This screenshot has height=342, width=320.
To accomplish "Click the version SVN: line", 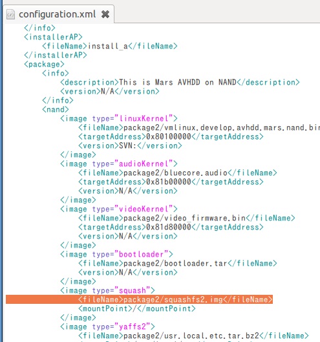I will point(130,145).
